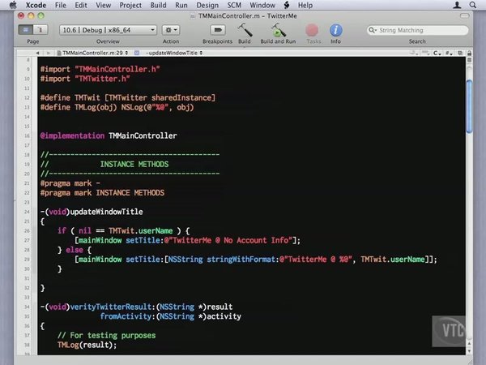Image resolution: width=486 pixels, height=365 pixels.
Task: Click stringWithFormat in the code
Action: 241,260
